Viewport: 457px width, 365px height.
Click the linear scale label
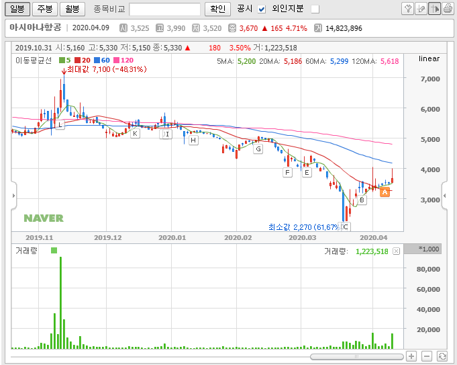click(x=429, y=58)
